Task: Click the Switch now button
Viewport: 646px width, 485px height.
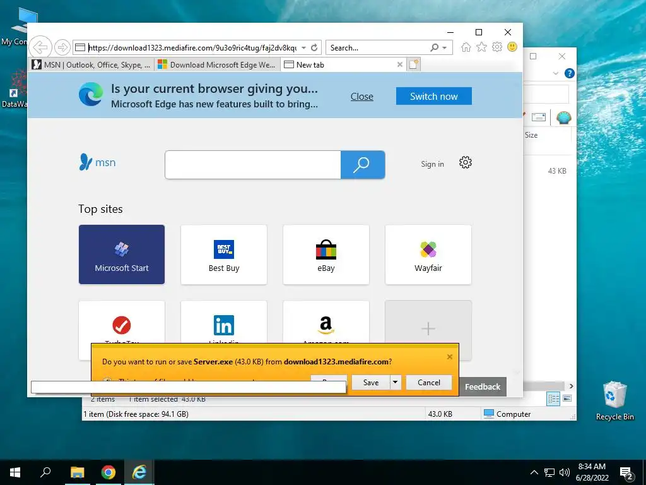Action: click(x=434, y=96)
